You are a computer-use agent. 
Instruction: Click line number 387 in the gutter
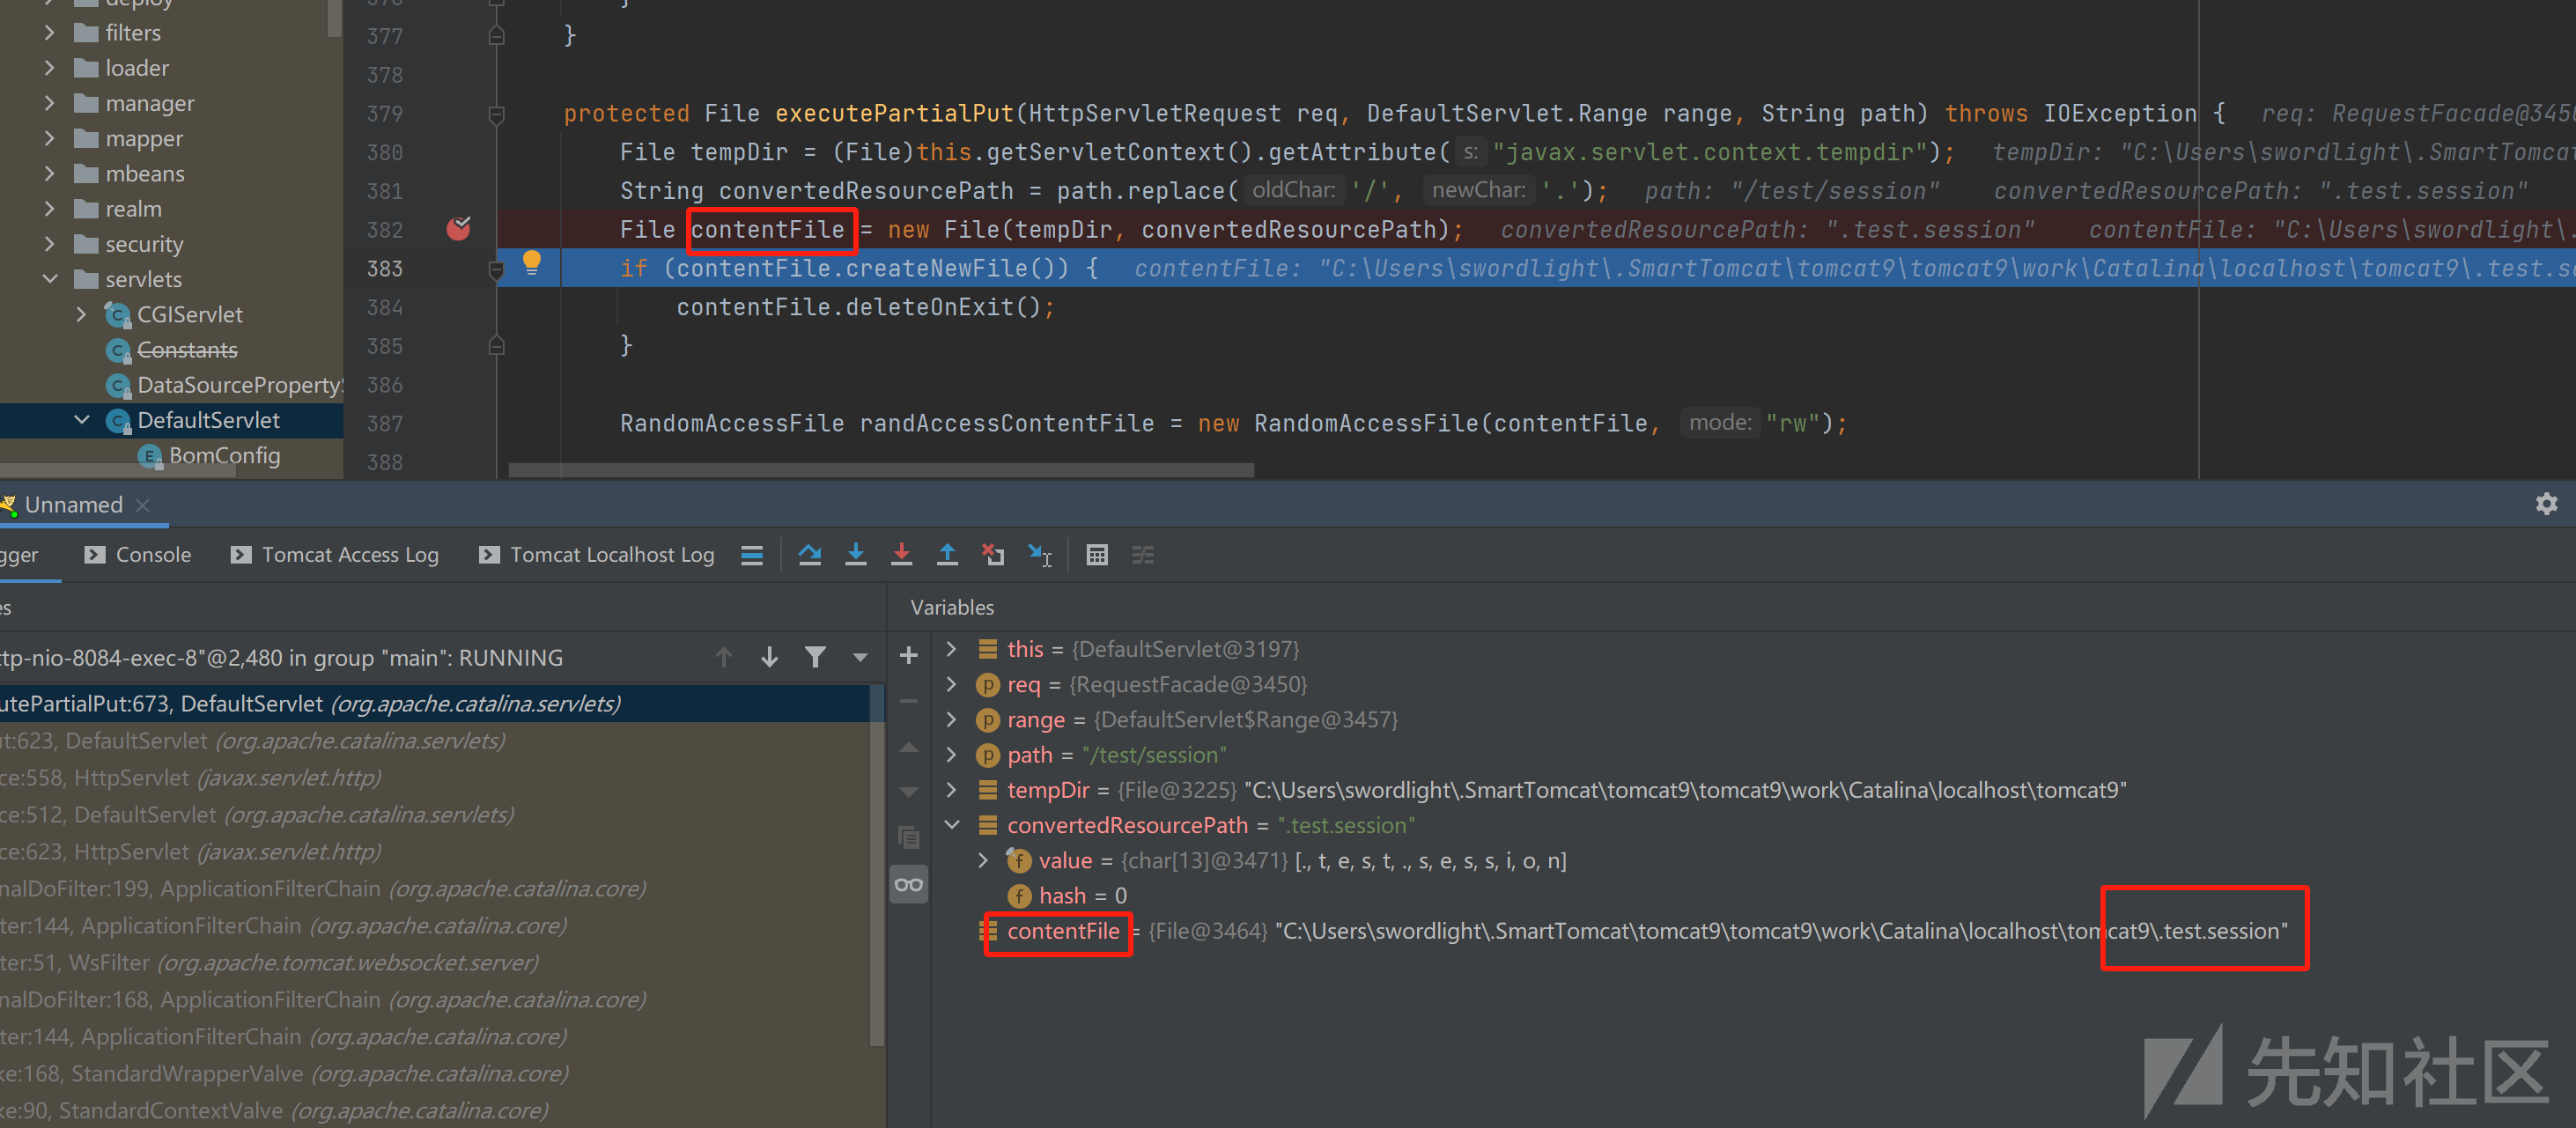pyautogui.click(x=385, y=424)
